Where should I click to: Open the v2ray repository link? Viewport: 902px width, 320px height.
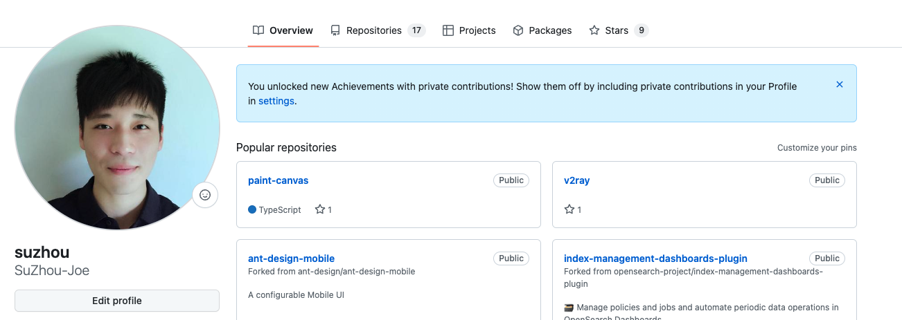[576, 180]
